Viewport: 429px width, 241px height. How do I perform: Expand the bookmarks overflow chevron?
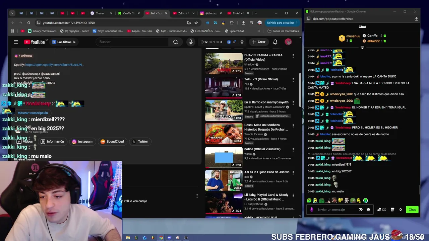coord(258,31)
